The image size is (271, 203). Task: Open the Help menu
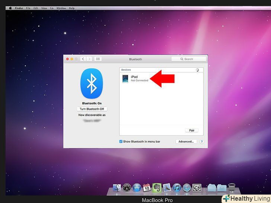click(x=71, y=8)
